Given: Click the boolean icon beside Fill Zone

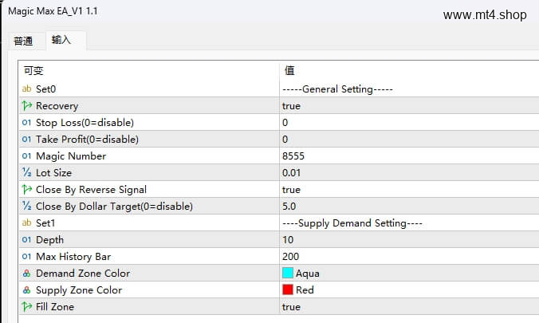Looking at the screenshot, I should click(26, 306).
